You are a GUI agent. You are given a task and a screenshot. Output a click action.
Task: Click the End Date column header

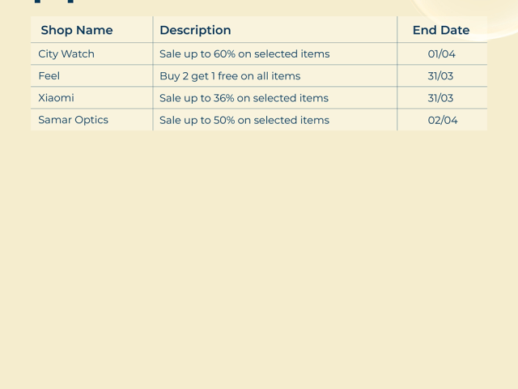(x=441, y=30)
